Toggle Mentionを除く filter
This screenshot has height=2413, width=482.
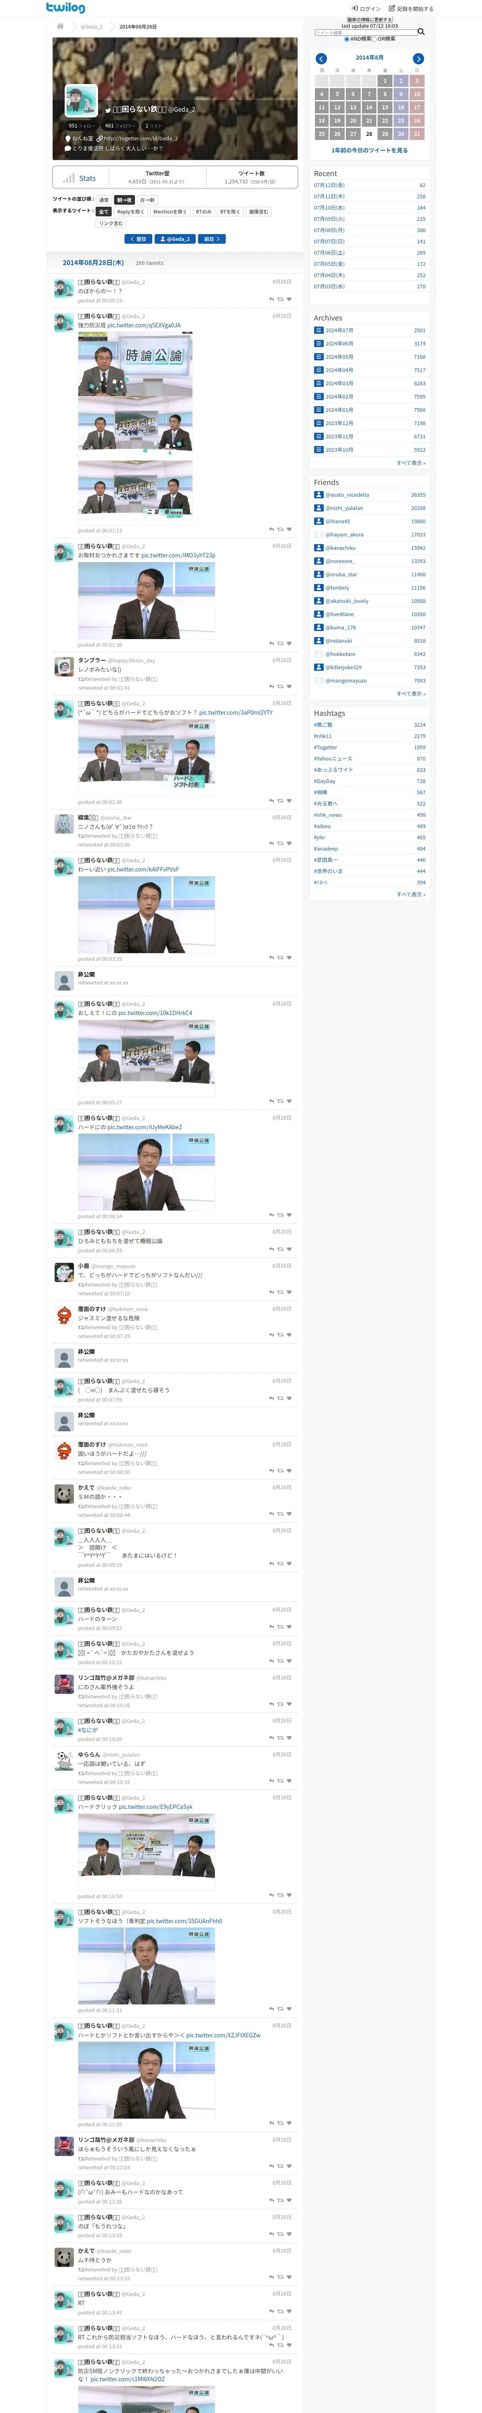(170, 212)
